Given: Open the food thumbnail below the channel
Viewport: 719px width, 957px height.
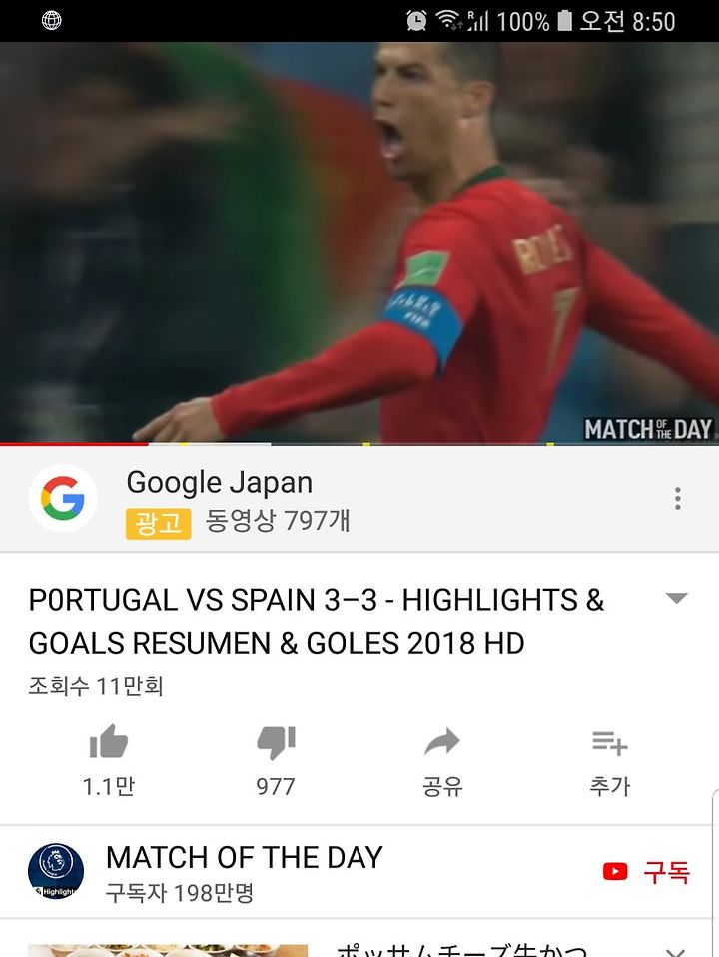Looking at the screenshot, I should [x=168, y=951].
